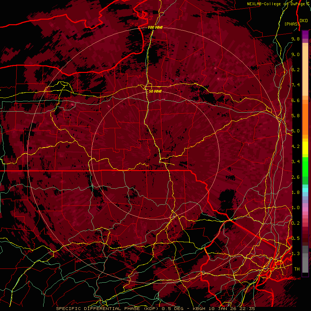The image size is (311, 311).
Task: Click the 2.6 scale value
Action: pyautogui.click(x=295, y=177)
